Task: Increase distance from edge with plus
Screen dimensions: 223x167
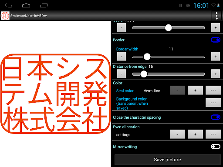Action: (216, 74)
